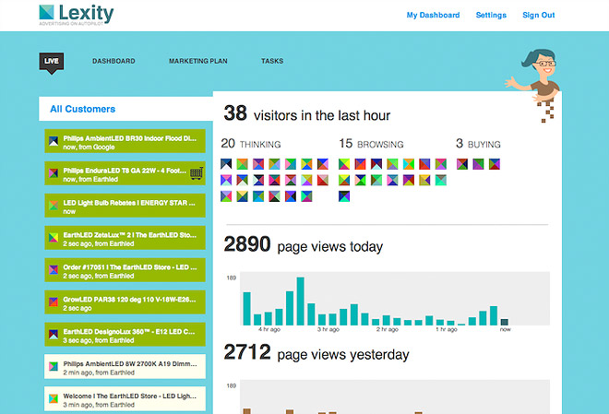Open the DASHBOARD tab

click(113, 61)
